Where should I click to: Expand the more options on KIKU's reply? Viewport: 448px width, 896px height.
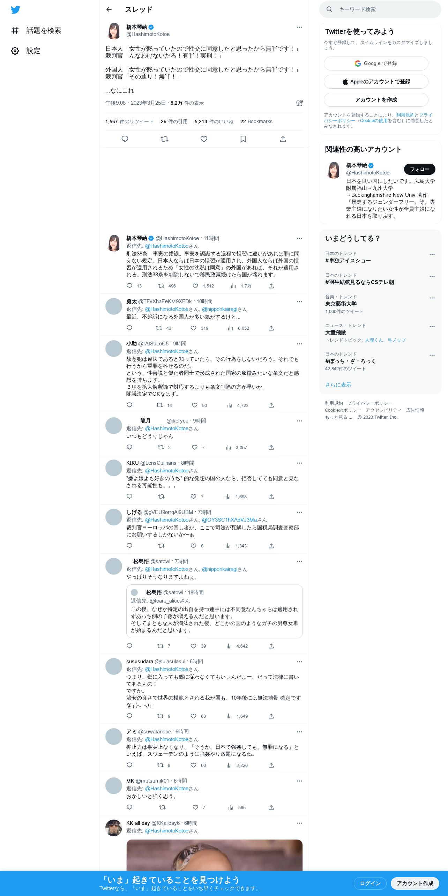coord(299,463)
